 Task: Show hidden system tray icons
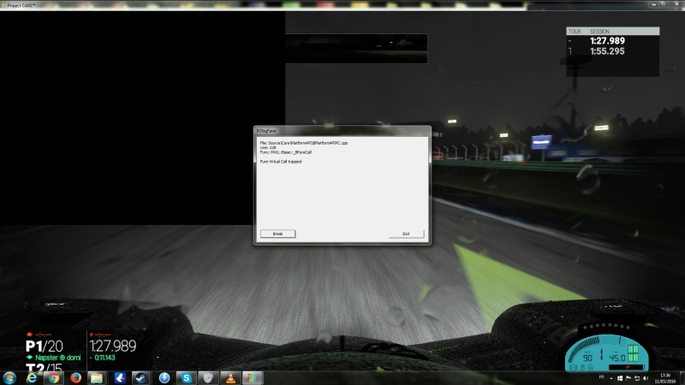click(x=611, y=378)
